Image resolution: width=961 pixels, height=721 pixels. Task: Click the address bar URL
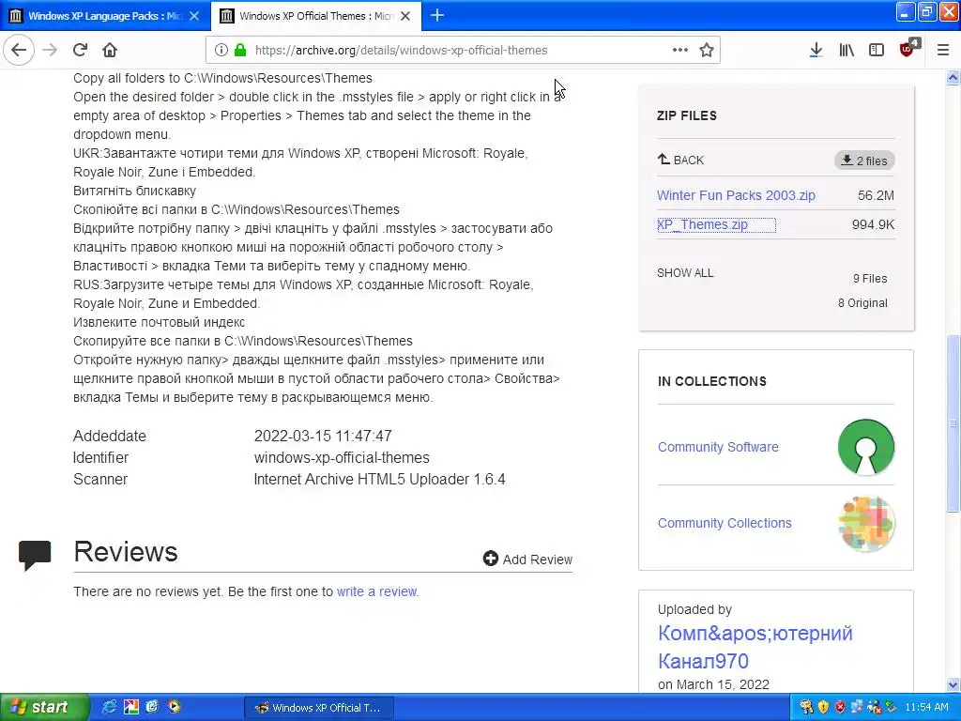pyautogui.click(x=401, y=51)
